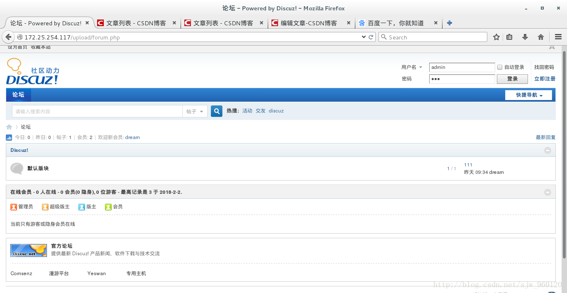Click the 密码 password input field
This screenshot has width=567, height=293.
pos(462,79)
